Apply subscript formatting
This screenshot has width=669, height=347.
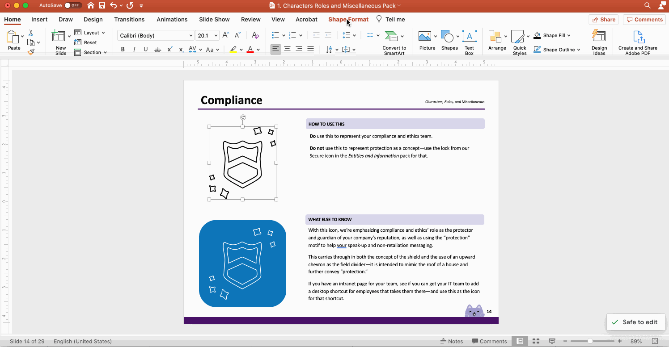click(x=181, y=50)
